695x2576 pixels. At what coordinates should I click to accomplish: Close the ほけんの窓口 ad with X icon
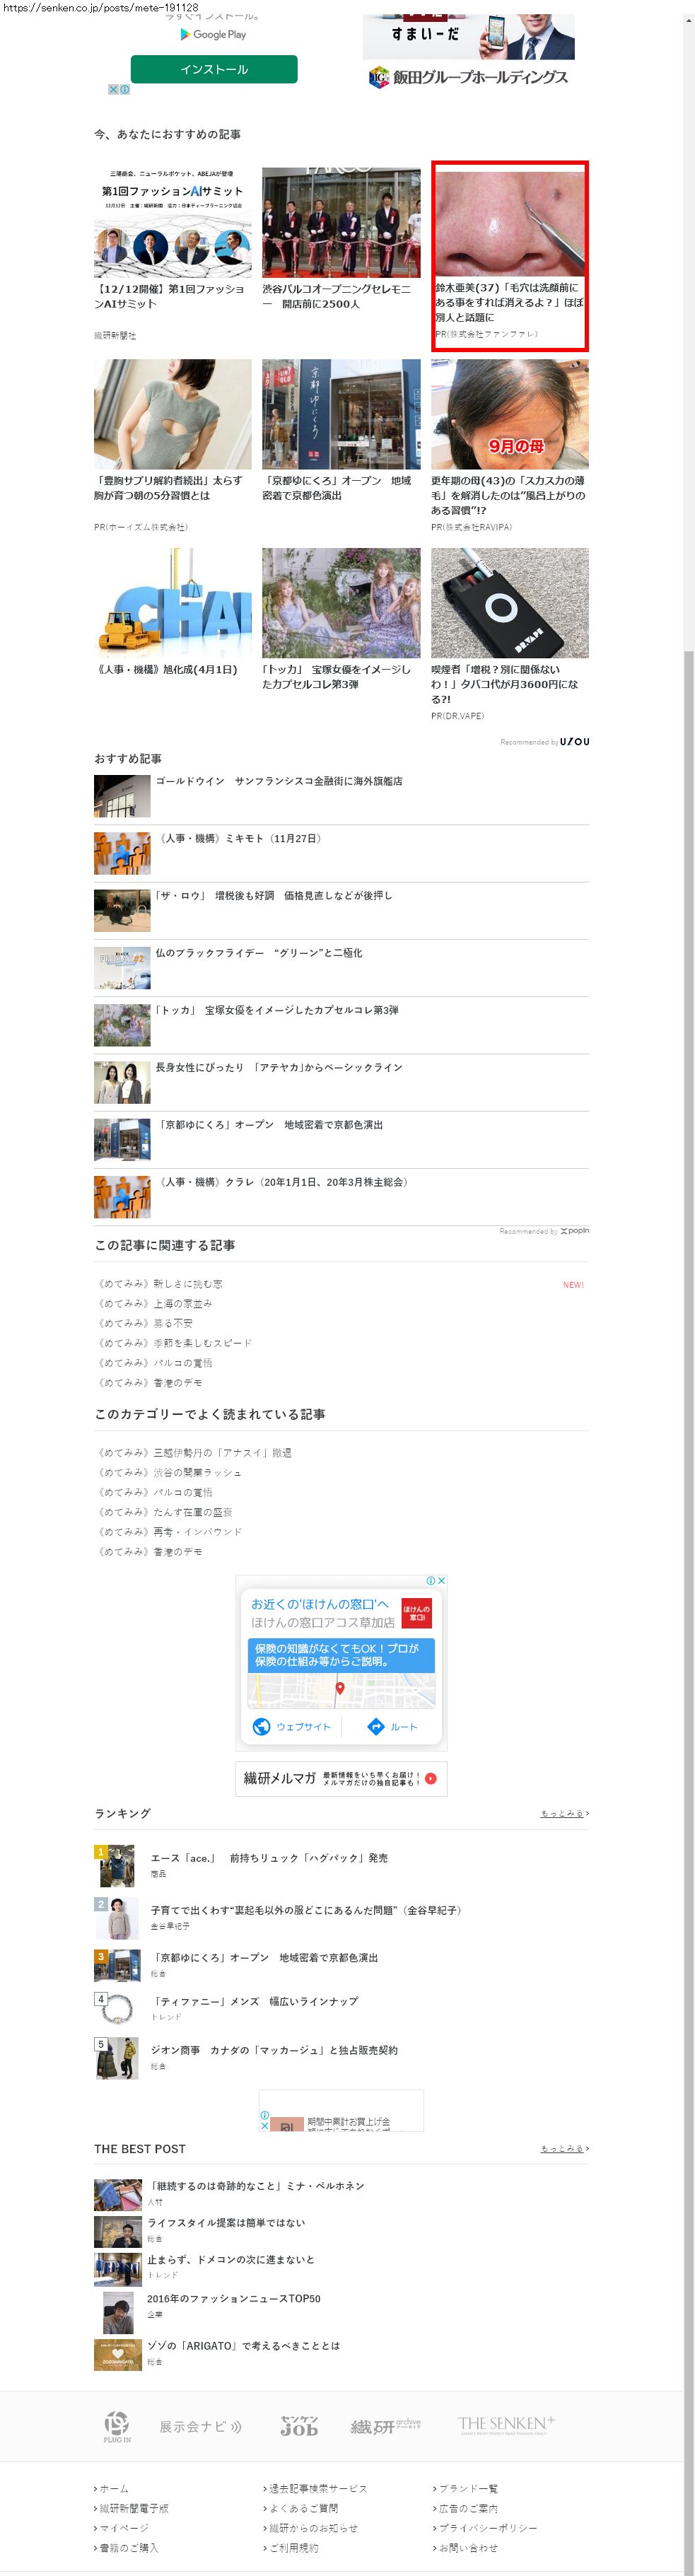point(441,1580)
